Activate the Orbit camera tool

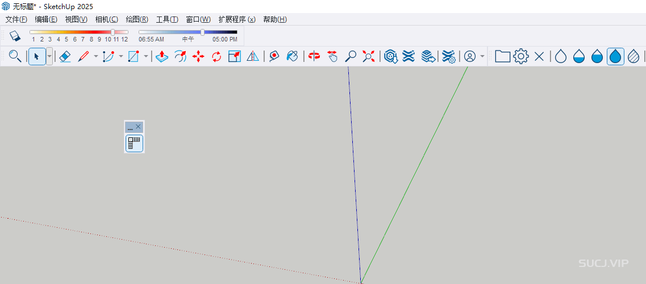[314, 56]
